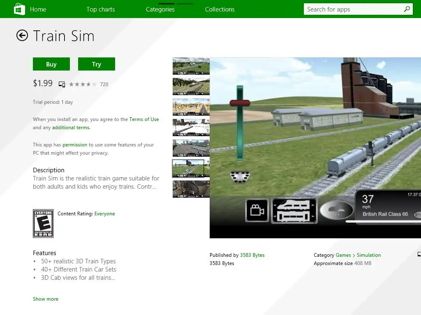Expand details with Show more

click(45, 299)
